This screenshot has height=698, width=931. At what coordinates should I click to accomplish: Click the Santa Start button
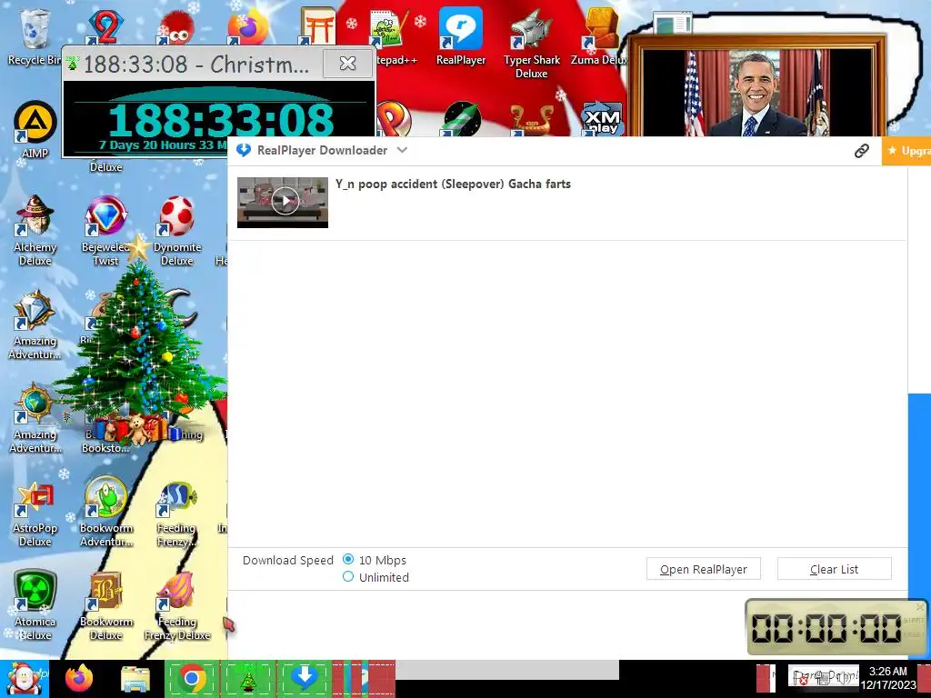click(x=25, y=678)
